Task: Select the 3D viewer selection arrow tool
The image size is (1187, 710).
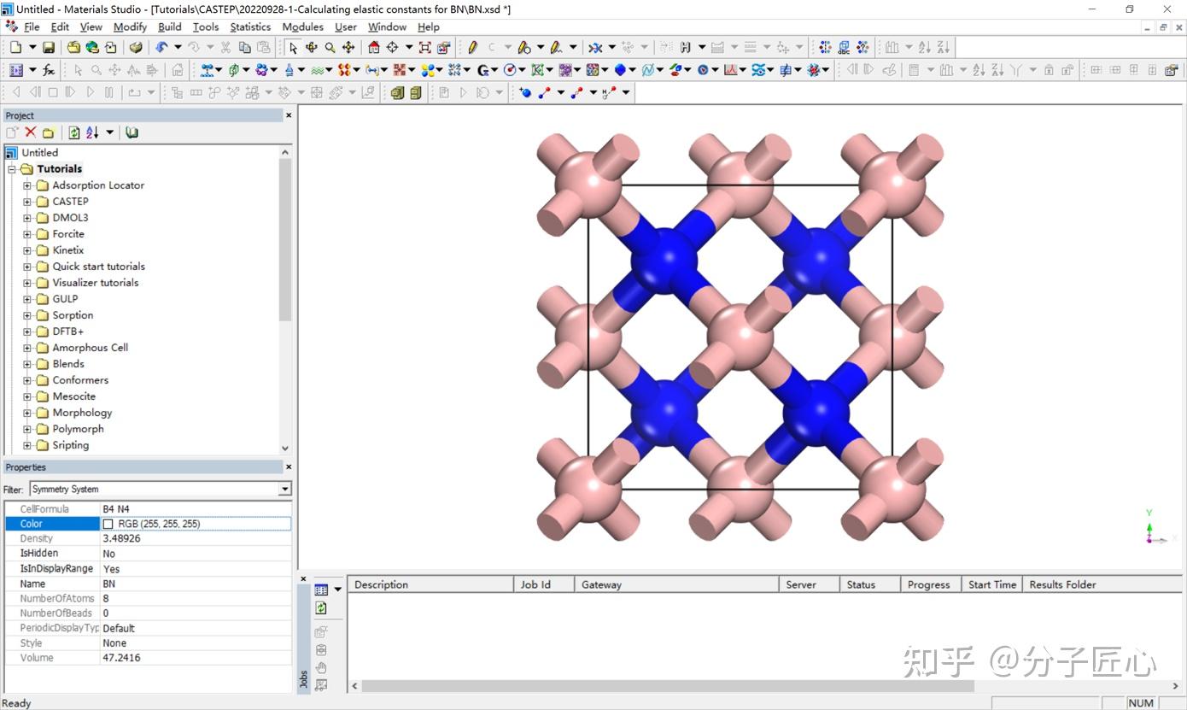Action: click(x=294, y=47)
